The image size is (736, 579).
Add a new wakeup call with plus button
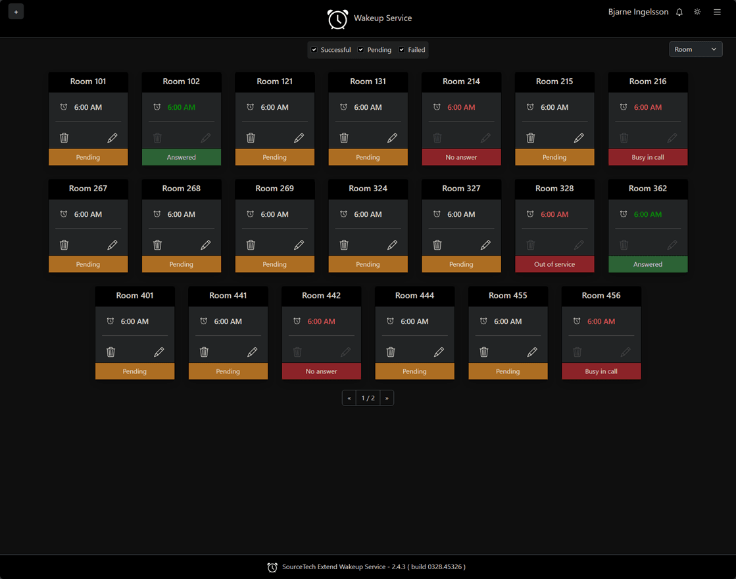16,12
